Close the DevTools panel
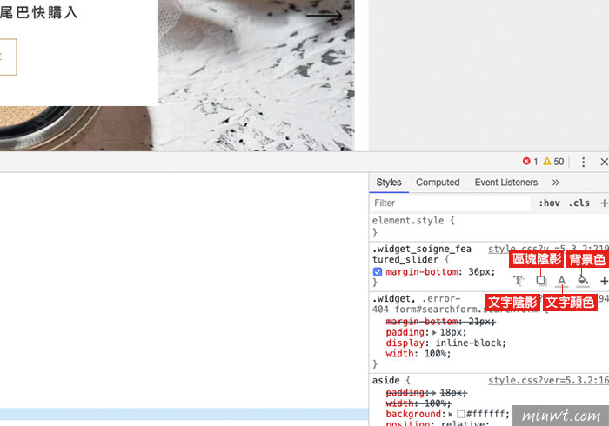Screen dimensions: 609x426 coord(604,162)
